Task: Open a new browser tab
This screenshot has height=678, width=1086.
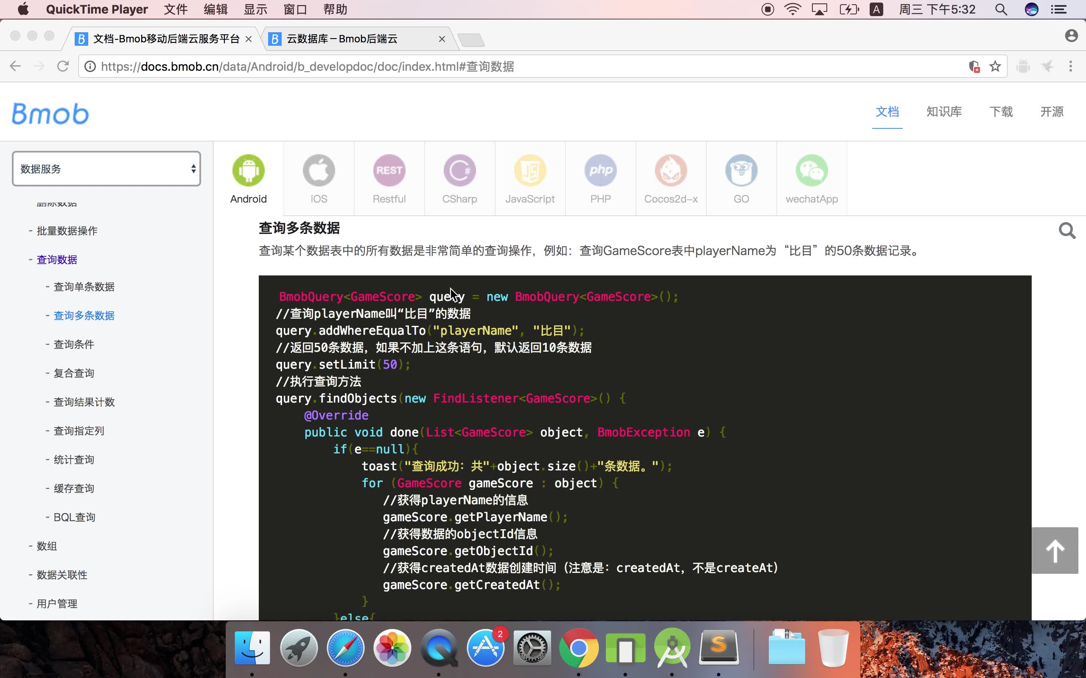Action: tap(471, 40)
